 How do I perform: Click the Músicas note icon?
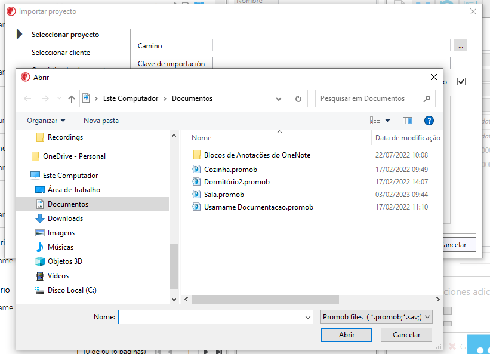(x=39, y=247)
